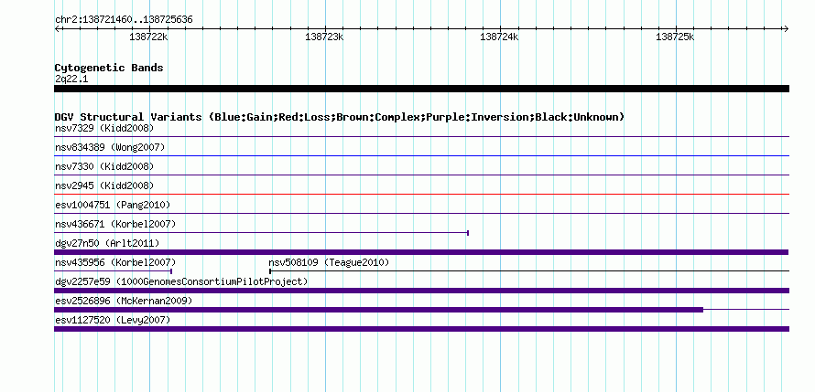Click the purple nsv7330 variant line
Viewport: 815px width, 392px height.
421,175
